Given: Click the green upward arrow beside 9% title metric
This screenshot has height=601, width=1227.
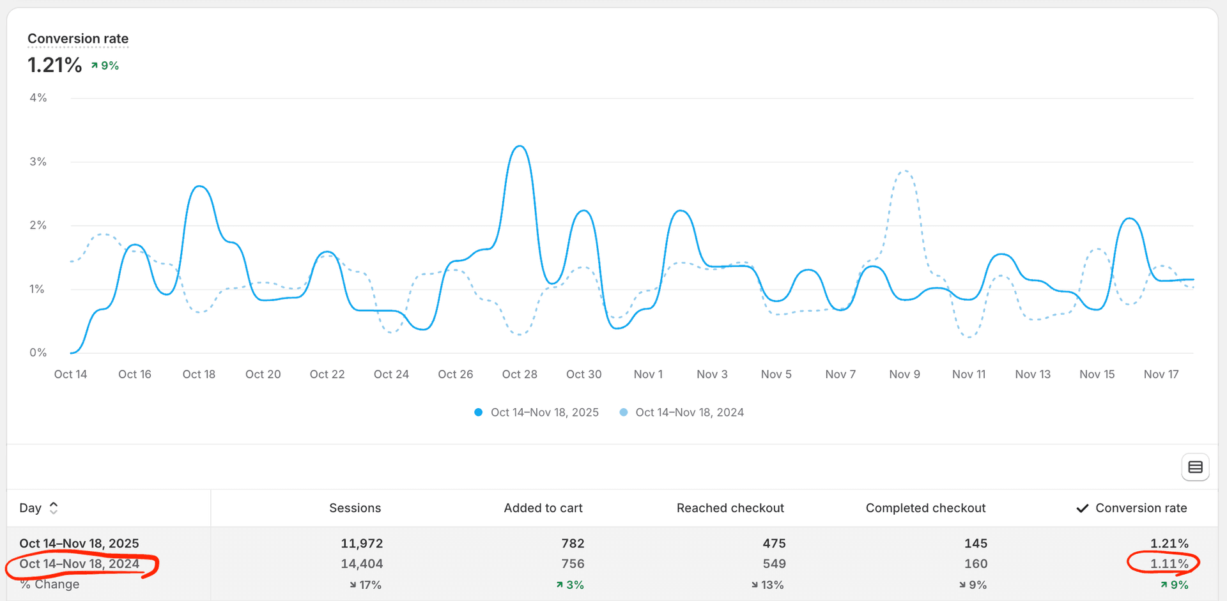Looking at the screenshot, I should click(x=95, y=65).
